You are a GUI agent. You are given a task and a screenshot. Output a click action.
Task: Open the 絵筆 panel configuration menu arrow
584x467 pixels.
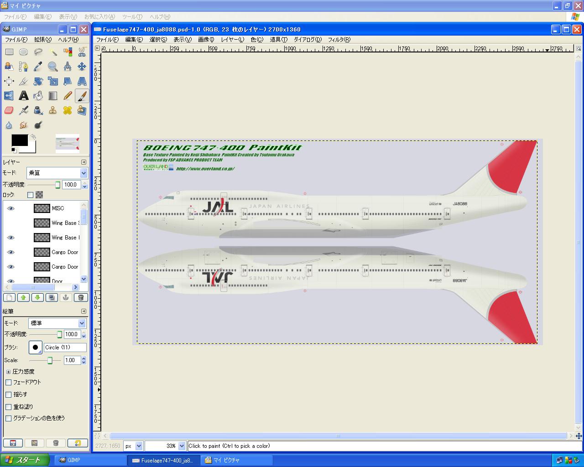pos(83,311)
